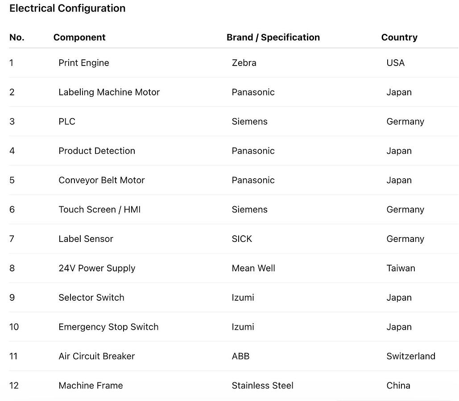Select the Switzerland country cell
This screenshot has height=401, width=459.
411,356
